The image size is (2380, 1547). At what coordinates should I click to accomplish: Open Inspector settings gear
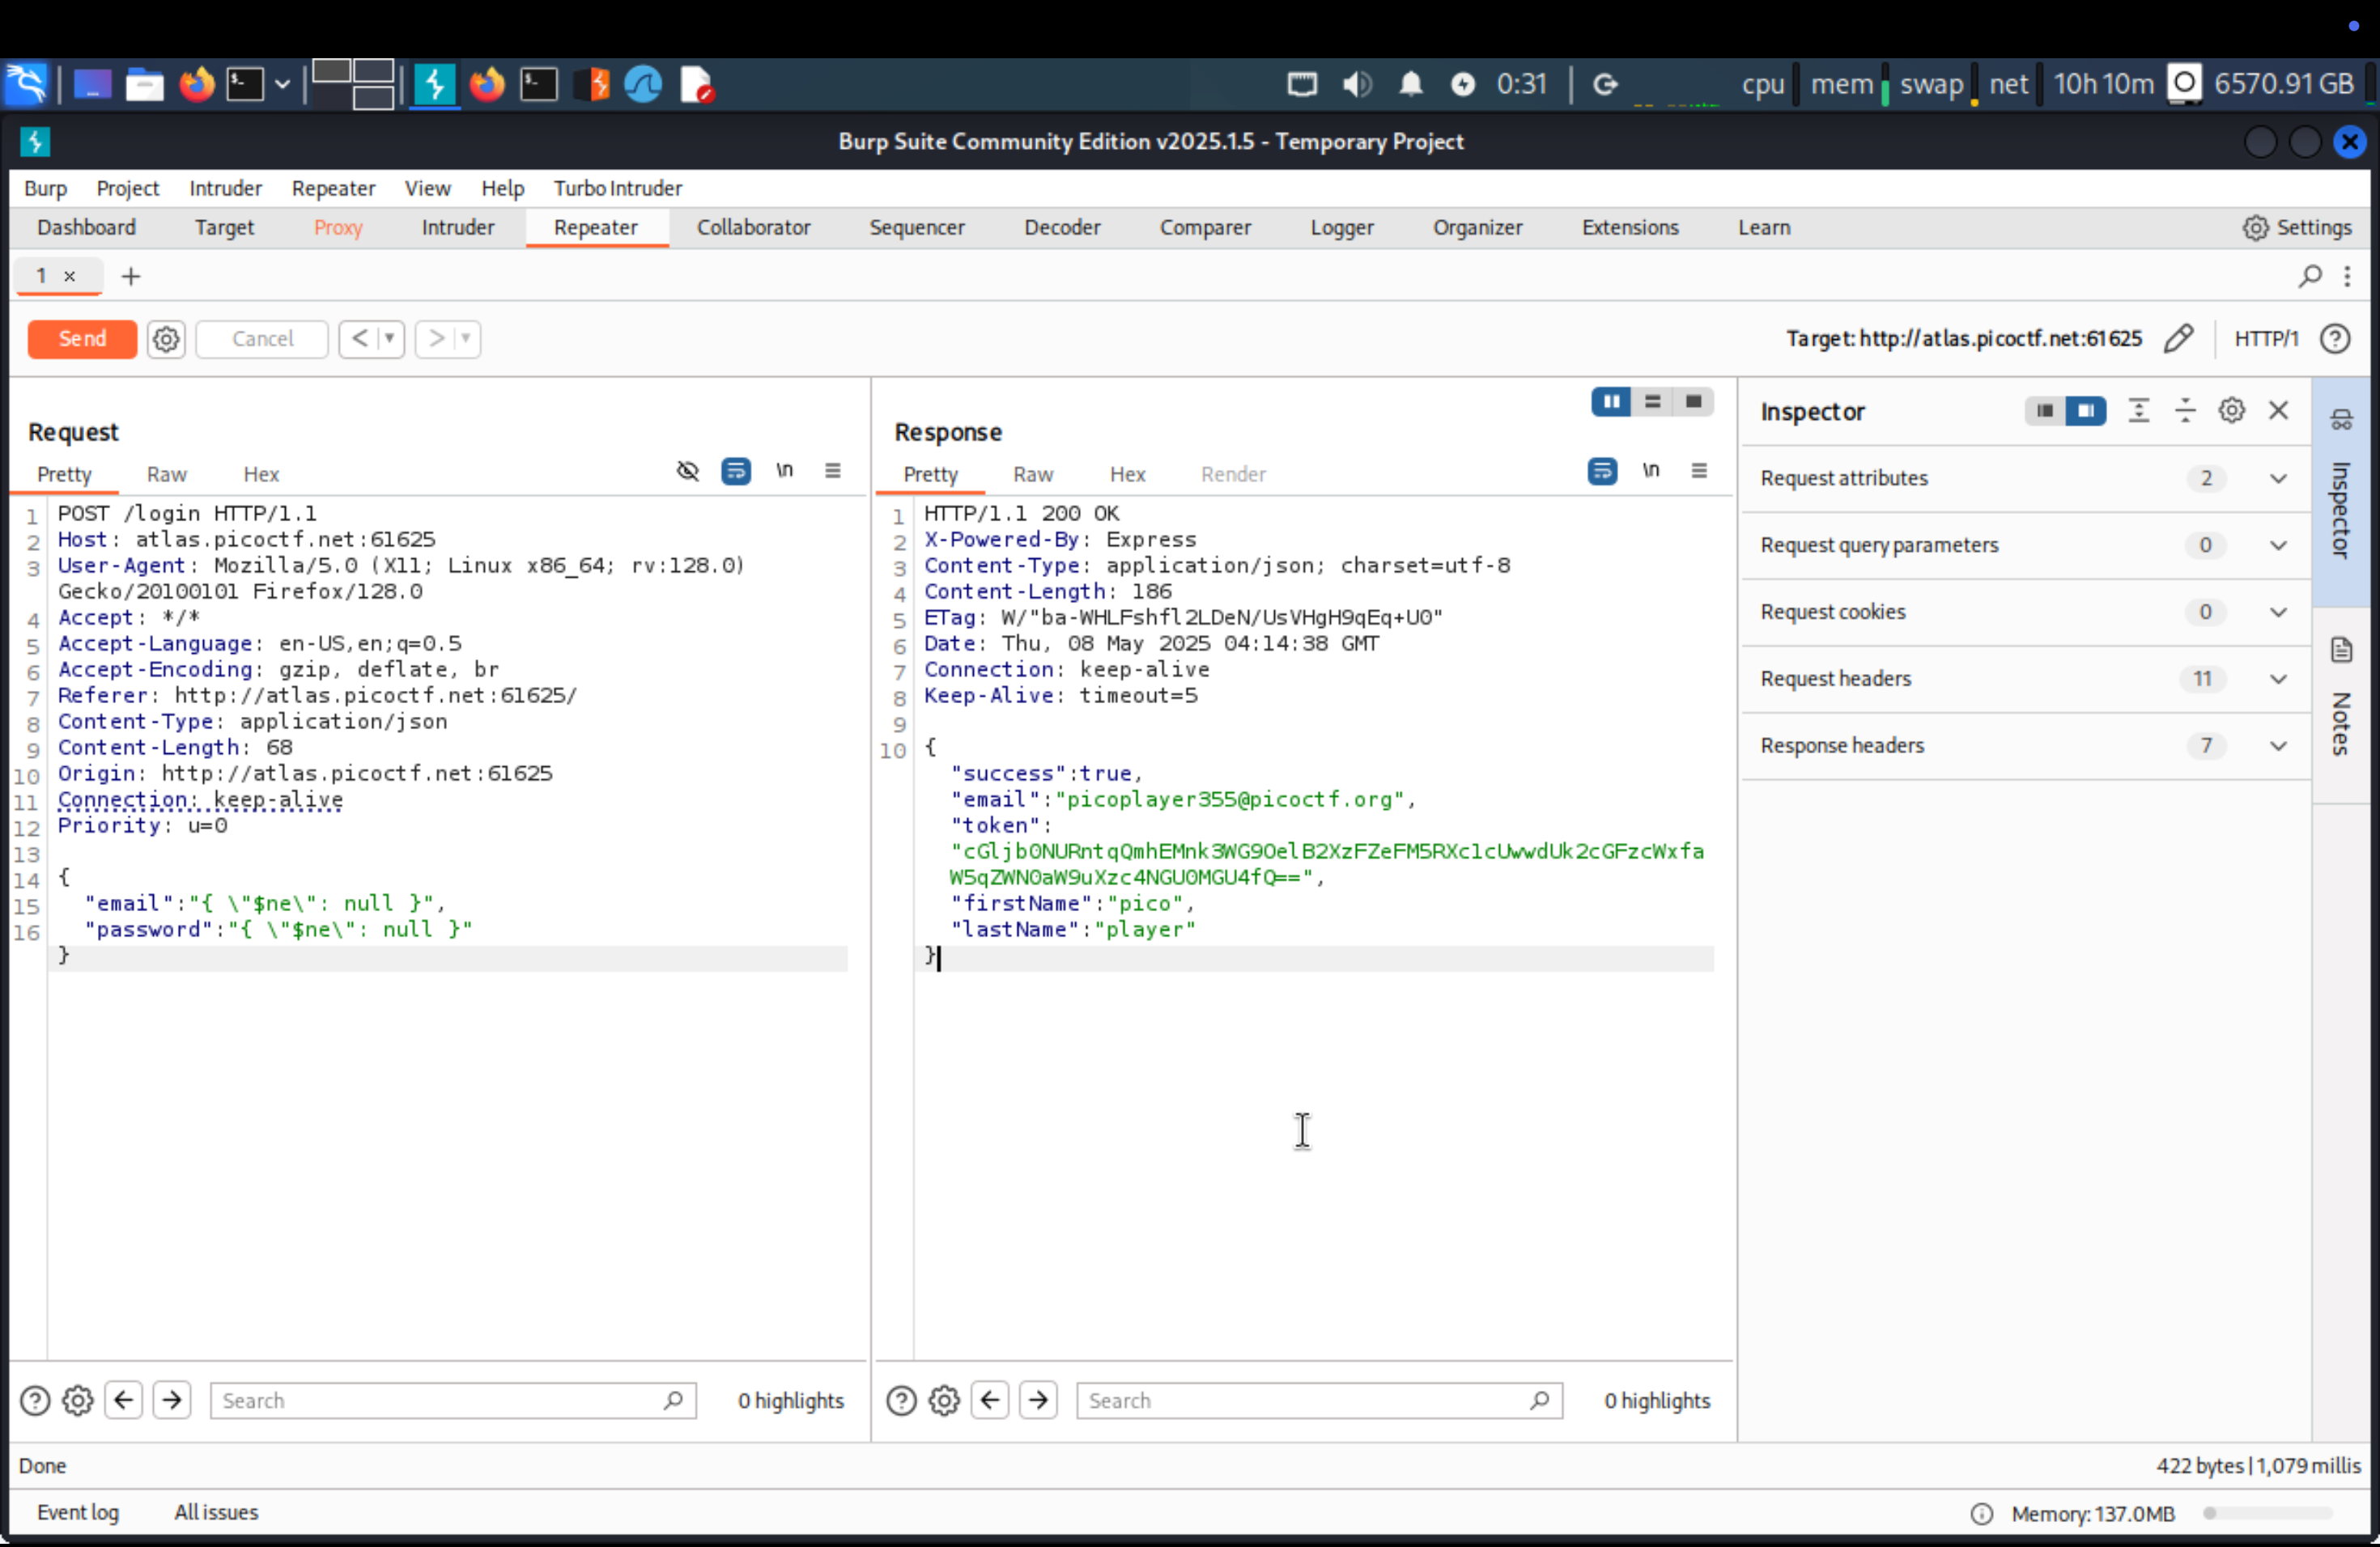(x=2232, y=411)
